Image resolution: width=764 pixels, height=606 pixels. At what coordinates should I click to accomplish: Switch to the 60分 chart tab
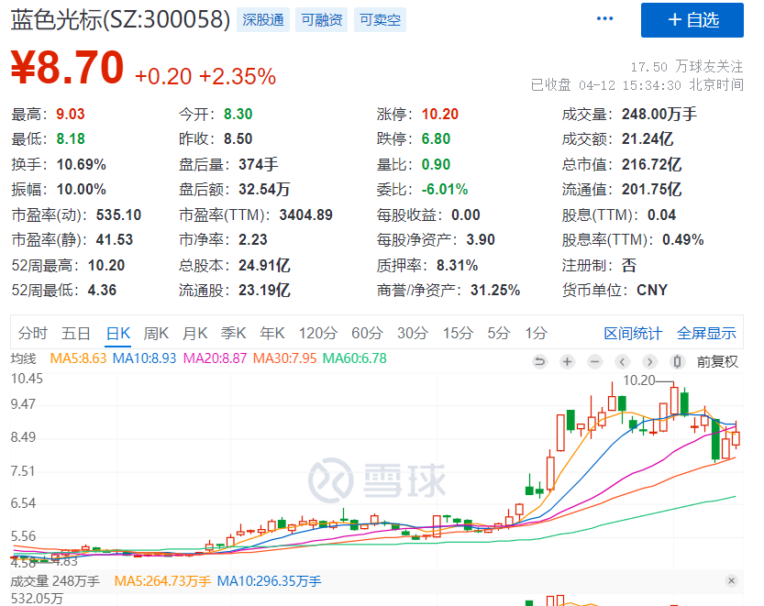pyautogui.click(x=367, y=333)
